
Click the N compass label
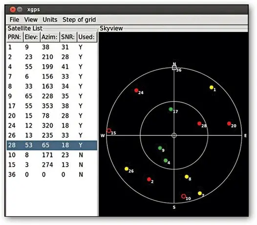[x=174, y=64]
